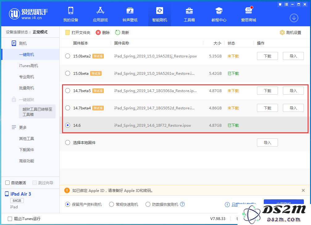Image resolution: width=311 pixels, height=225 pixels.
Task: Download the 14.7beta5 firmware
Action: (267, 91)
